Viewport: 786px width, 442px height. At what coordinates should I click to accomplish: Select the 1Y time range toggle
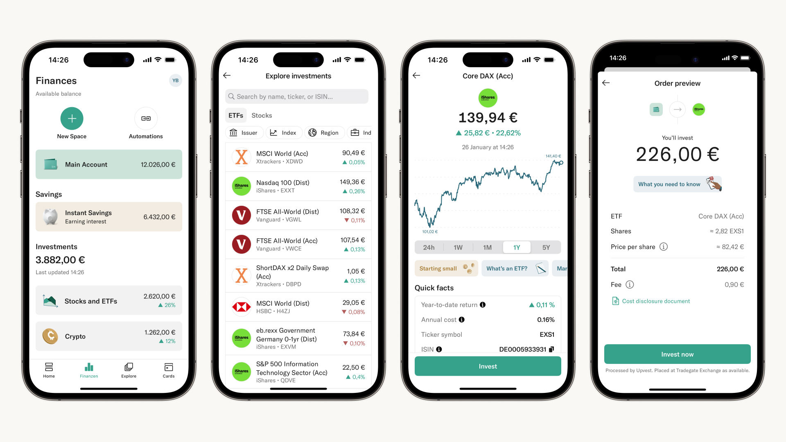(516, 247)
